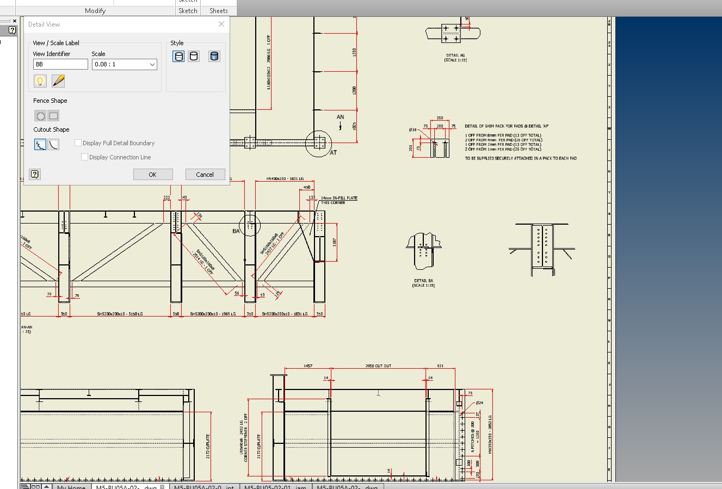Screen dimensions: 722x489
Task: Switch to the Sheets ribbon tab
Action: (218, 10)
